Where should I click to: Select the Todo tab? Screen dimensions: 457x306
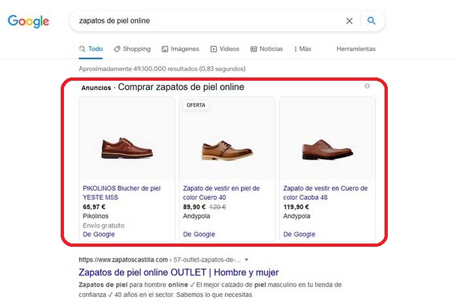[x=91, y=49]
